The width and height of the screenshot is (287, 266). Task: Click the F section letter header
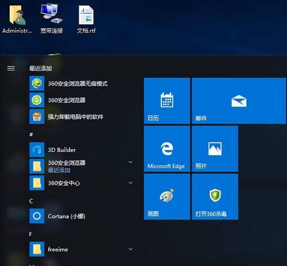30,234
